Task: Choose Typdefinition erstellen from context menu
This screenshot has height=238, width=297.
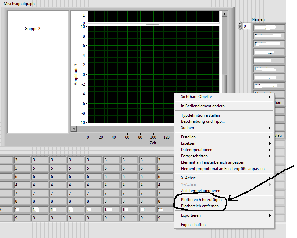Action: point(200,115)
